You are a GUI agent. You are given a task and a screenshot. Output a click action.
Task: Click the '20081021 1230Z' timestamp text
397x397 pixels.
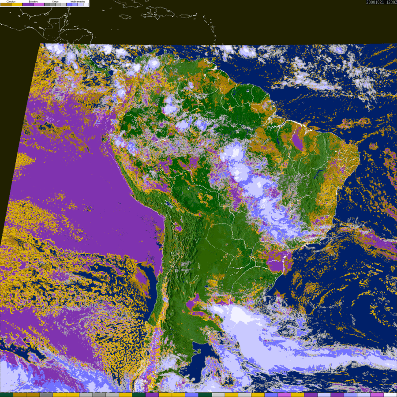[x=381, y=2]
